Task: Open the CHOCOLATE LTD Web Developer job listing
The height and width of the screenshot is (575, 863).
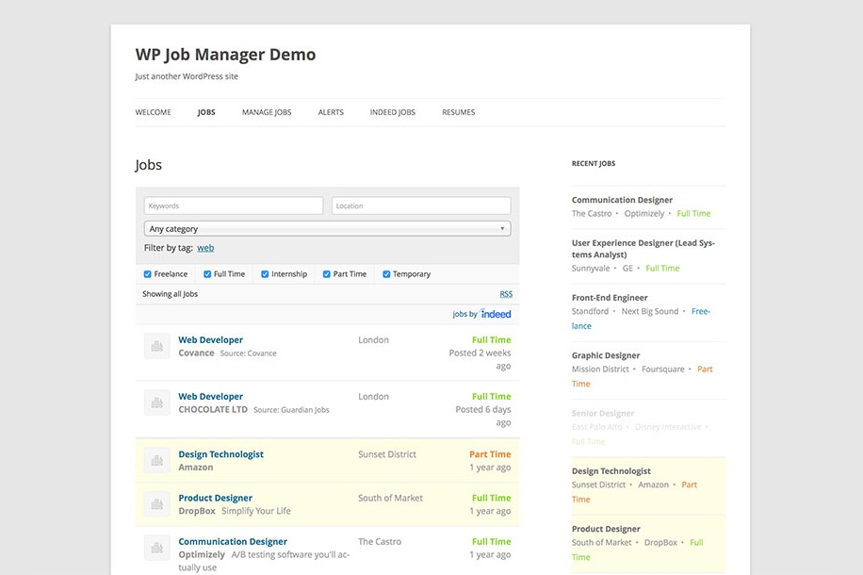Action: tap(210, 396)
